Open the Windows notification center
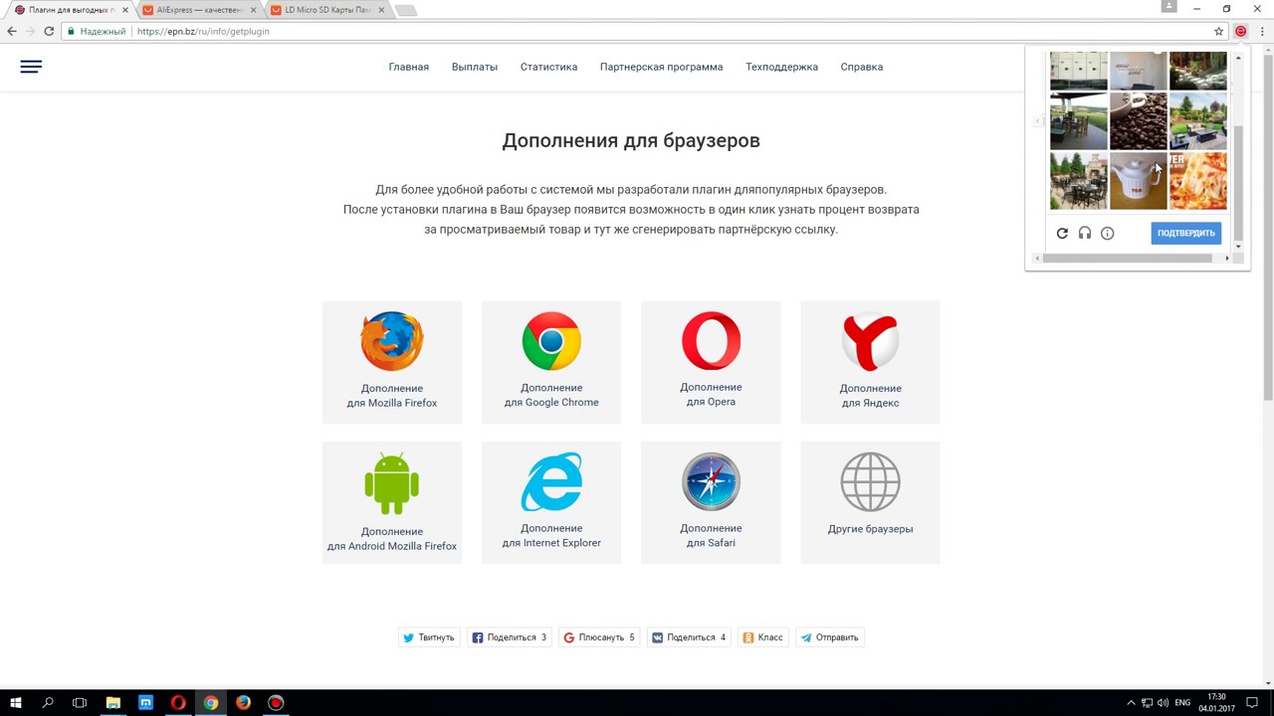Viewport: 1274px width, 716px height. (1252, 703)
